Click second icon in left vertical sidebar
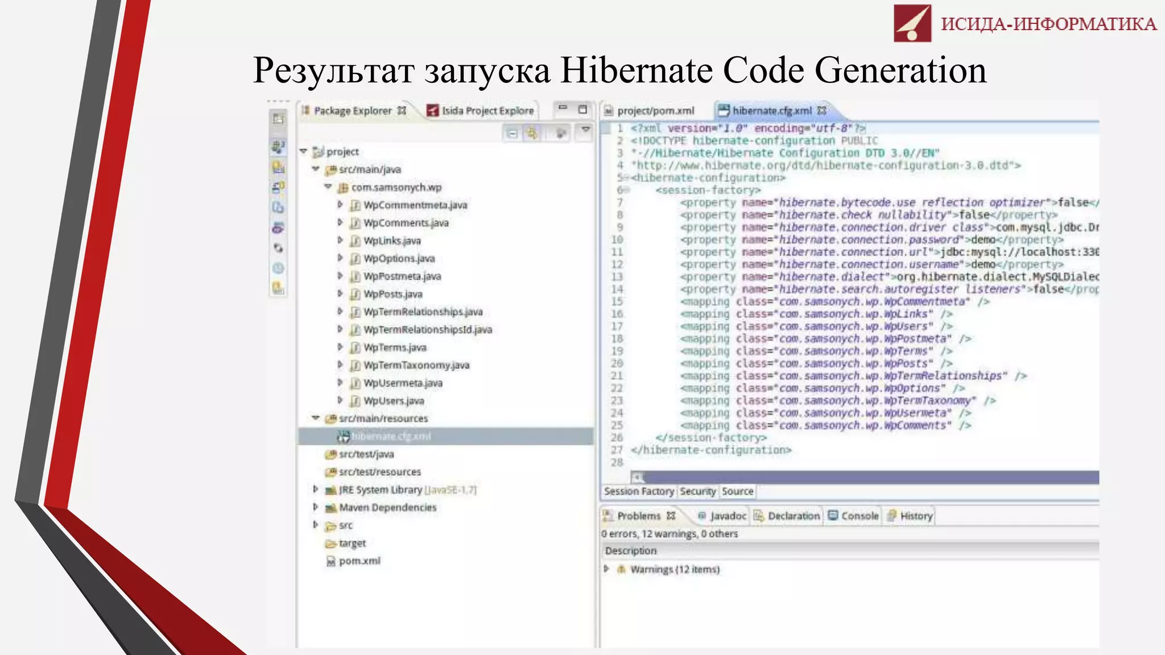1165x655 pixels. coord(278,147)
